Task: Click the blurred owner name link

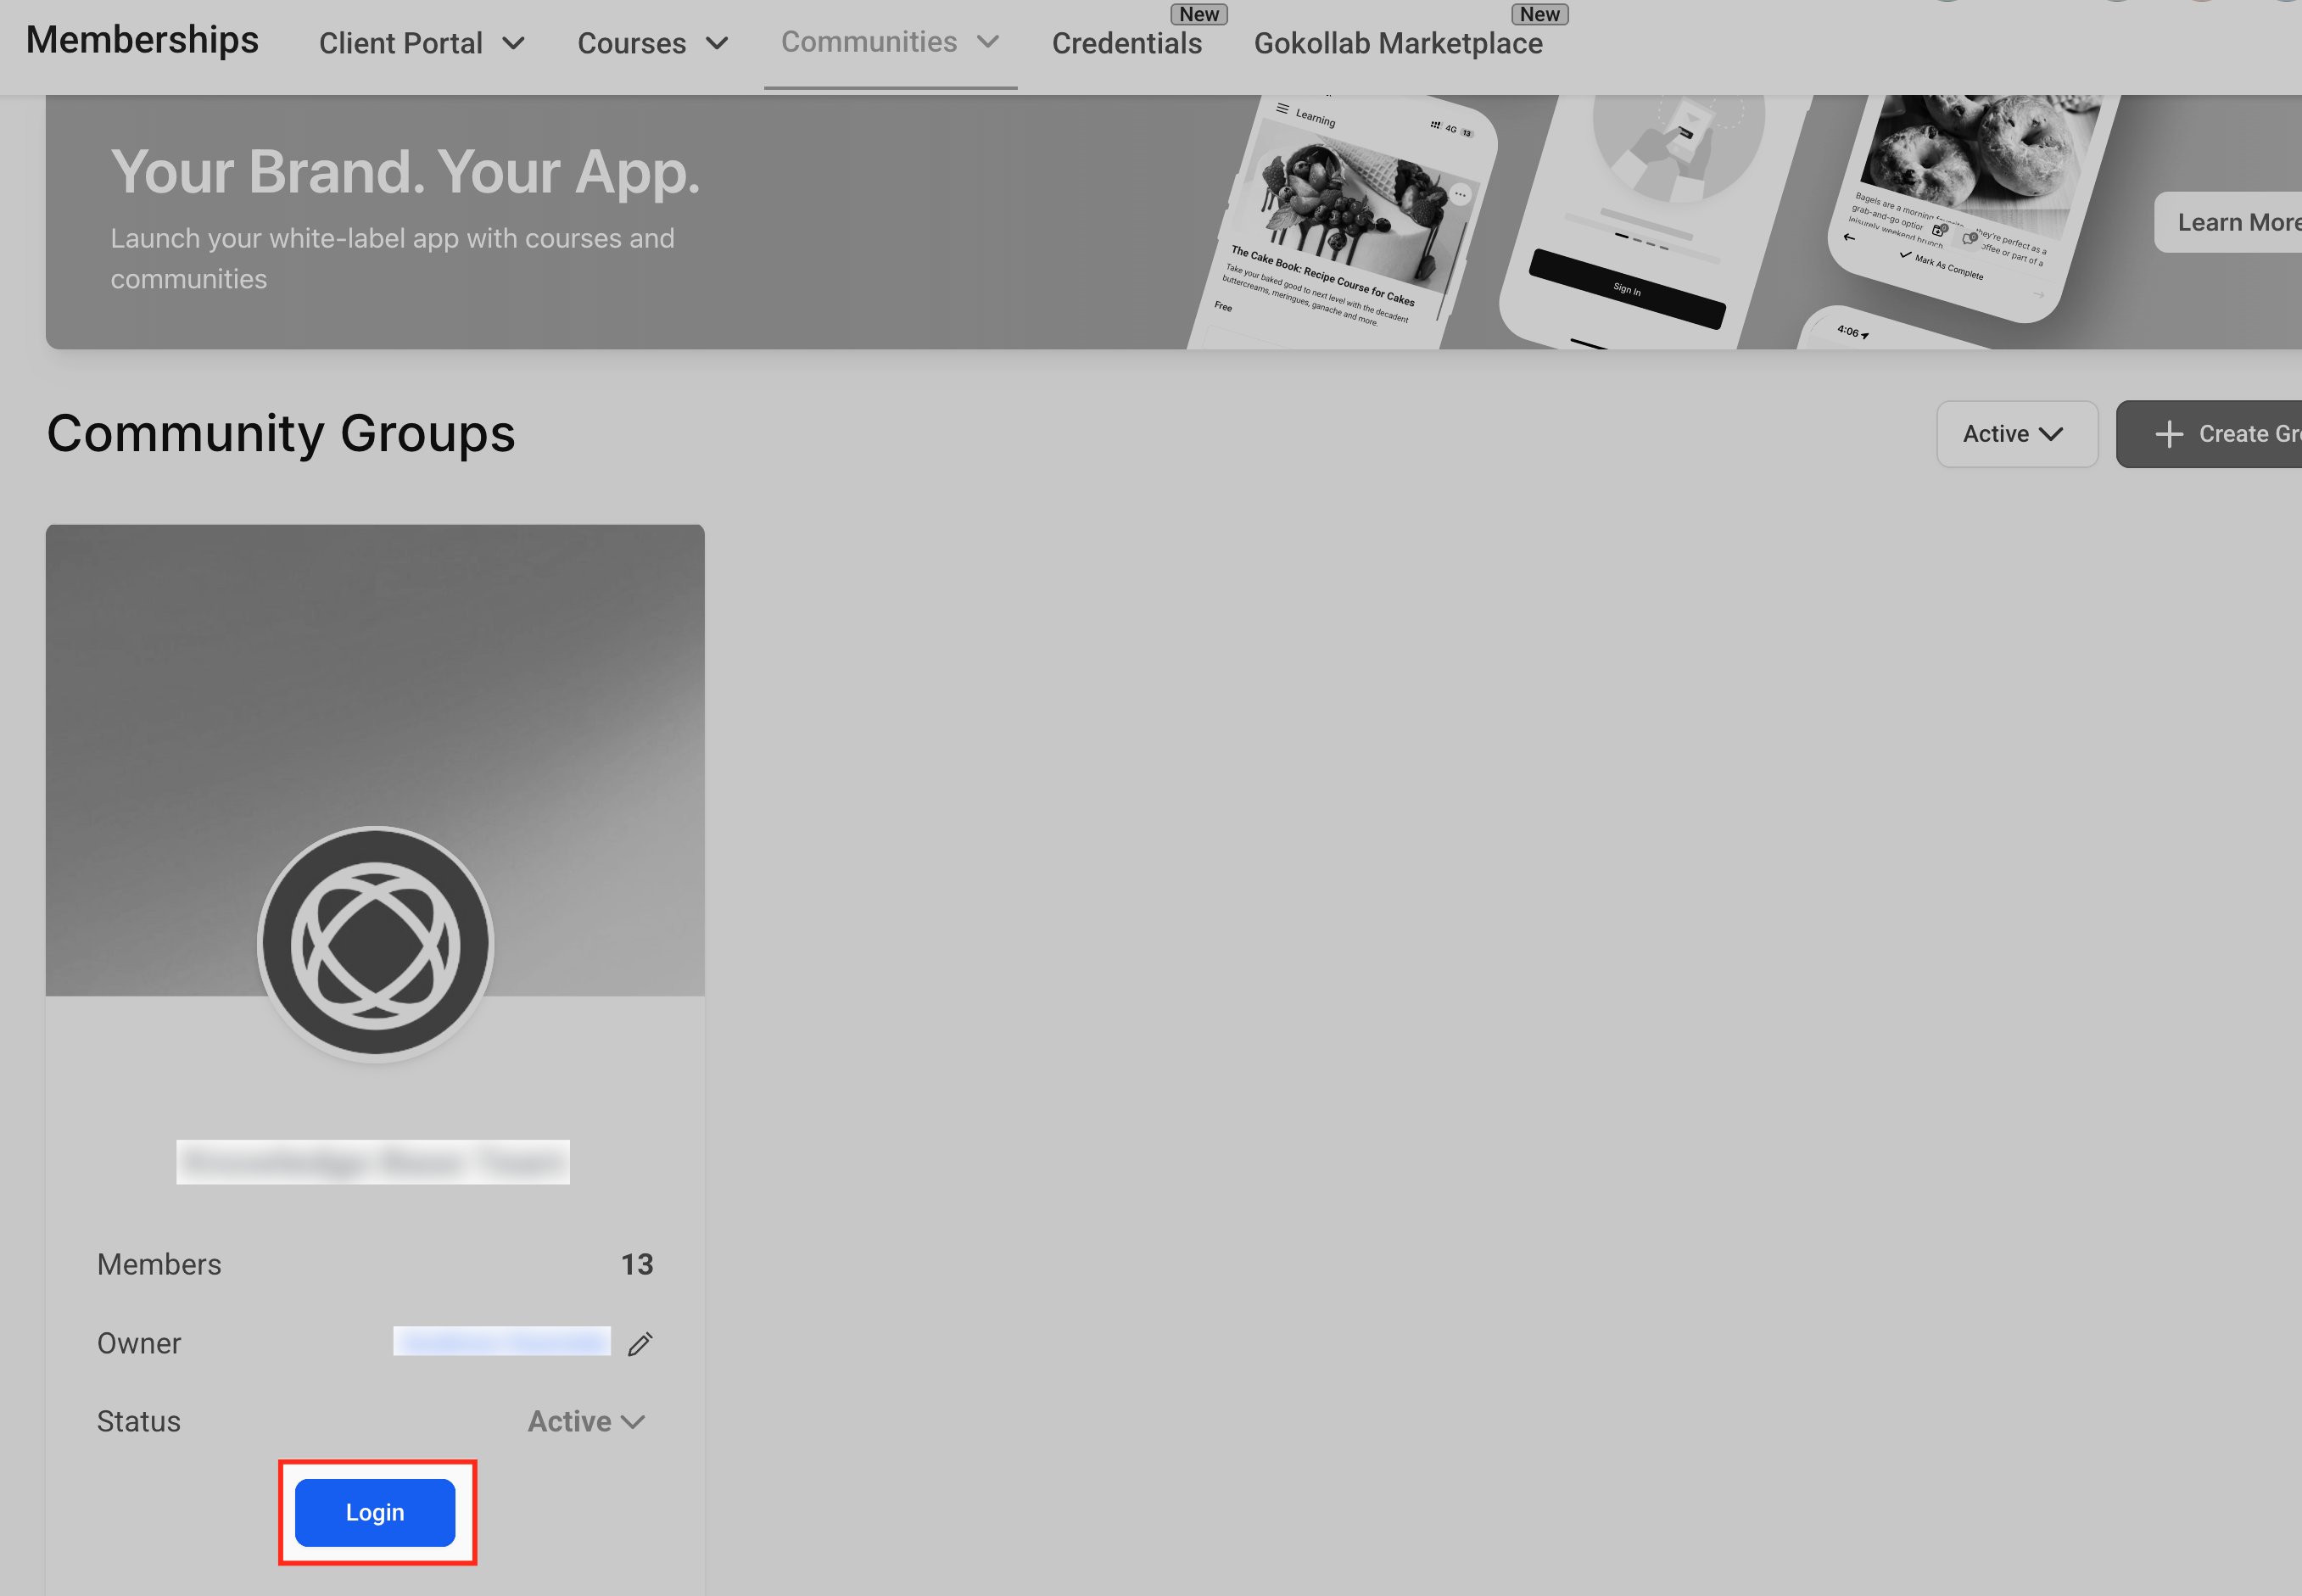Action: [501, 1342]
